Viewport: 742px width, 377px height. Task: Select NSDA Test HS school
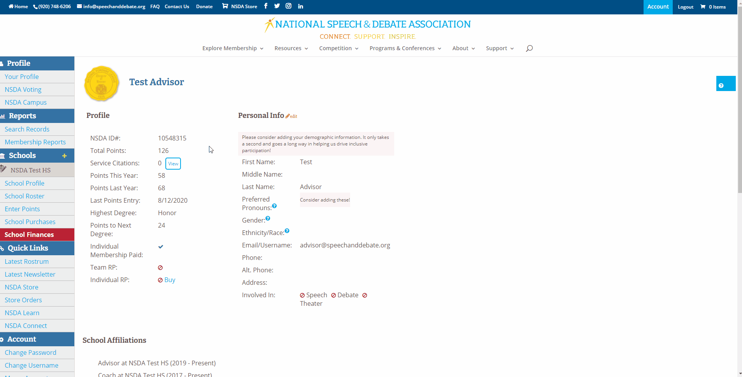37,170
